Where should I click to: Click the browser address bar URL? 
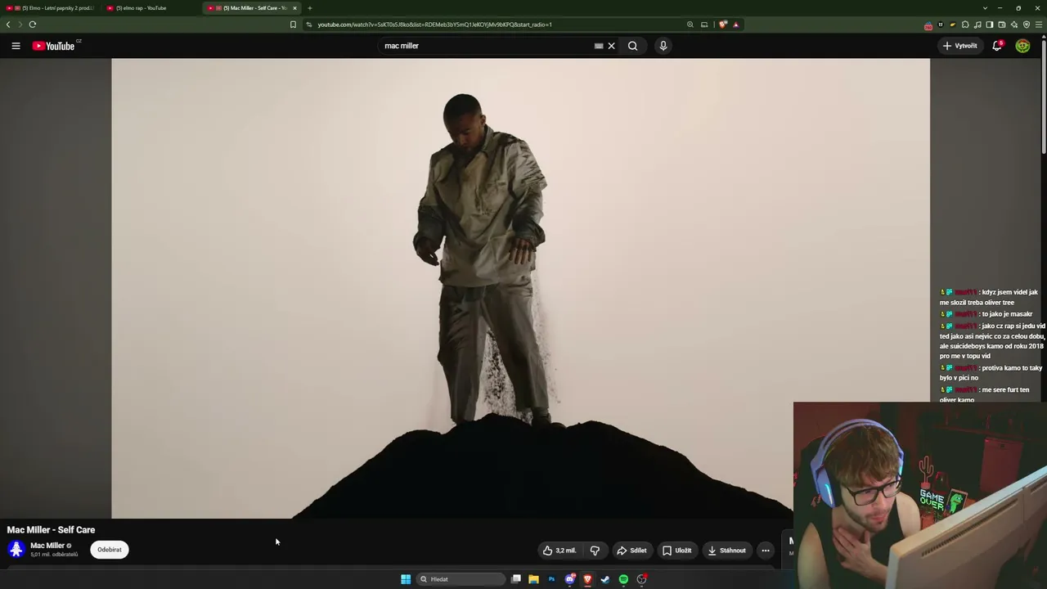pos(434,25)
